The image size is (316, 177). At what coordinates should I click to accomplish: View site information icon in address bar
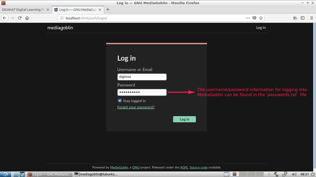click(62, 18)
